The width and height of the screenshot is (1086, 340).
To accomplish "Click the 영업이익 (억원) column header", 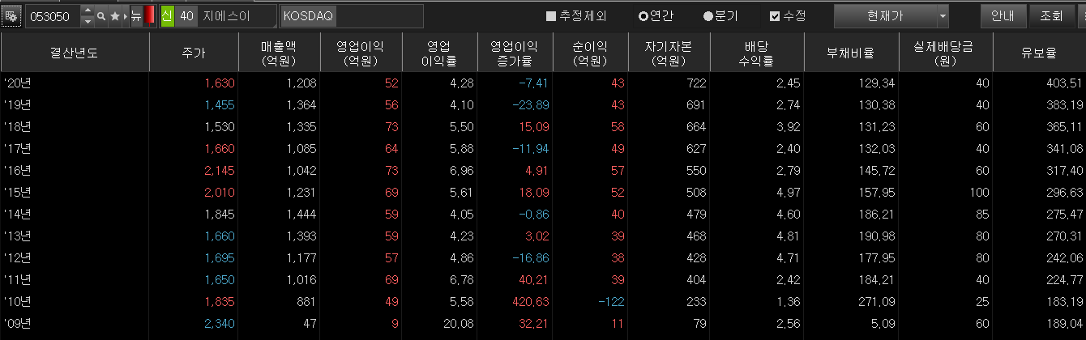I will tap(362, 53).
